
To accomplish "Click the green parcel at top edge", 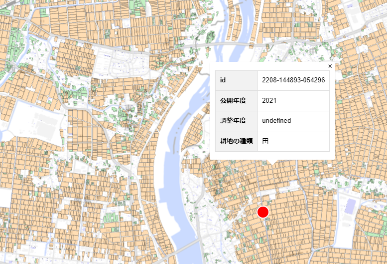I will coord(134,5).
